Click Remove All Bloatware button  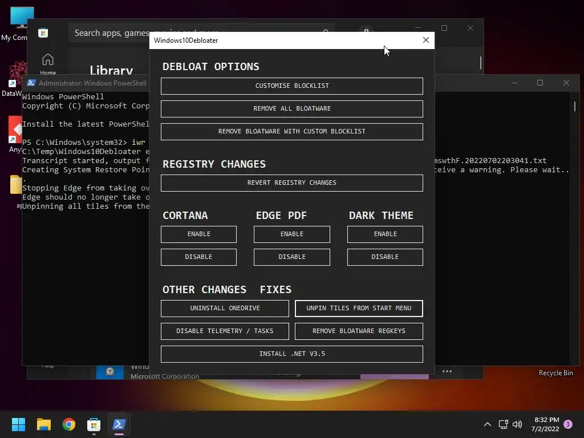coord(291,108)
